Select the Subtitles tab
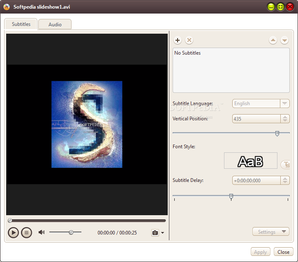The width and height of the screenshot is (298, 262). coord(21,24)
